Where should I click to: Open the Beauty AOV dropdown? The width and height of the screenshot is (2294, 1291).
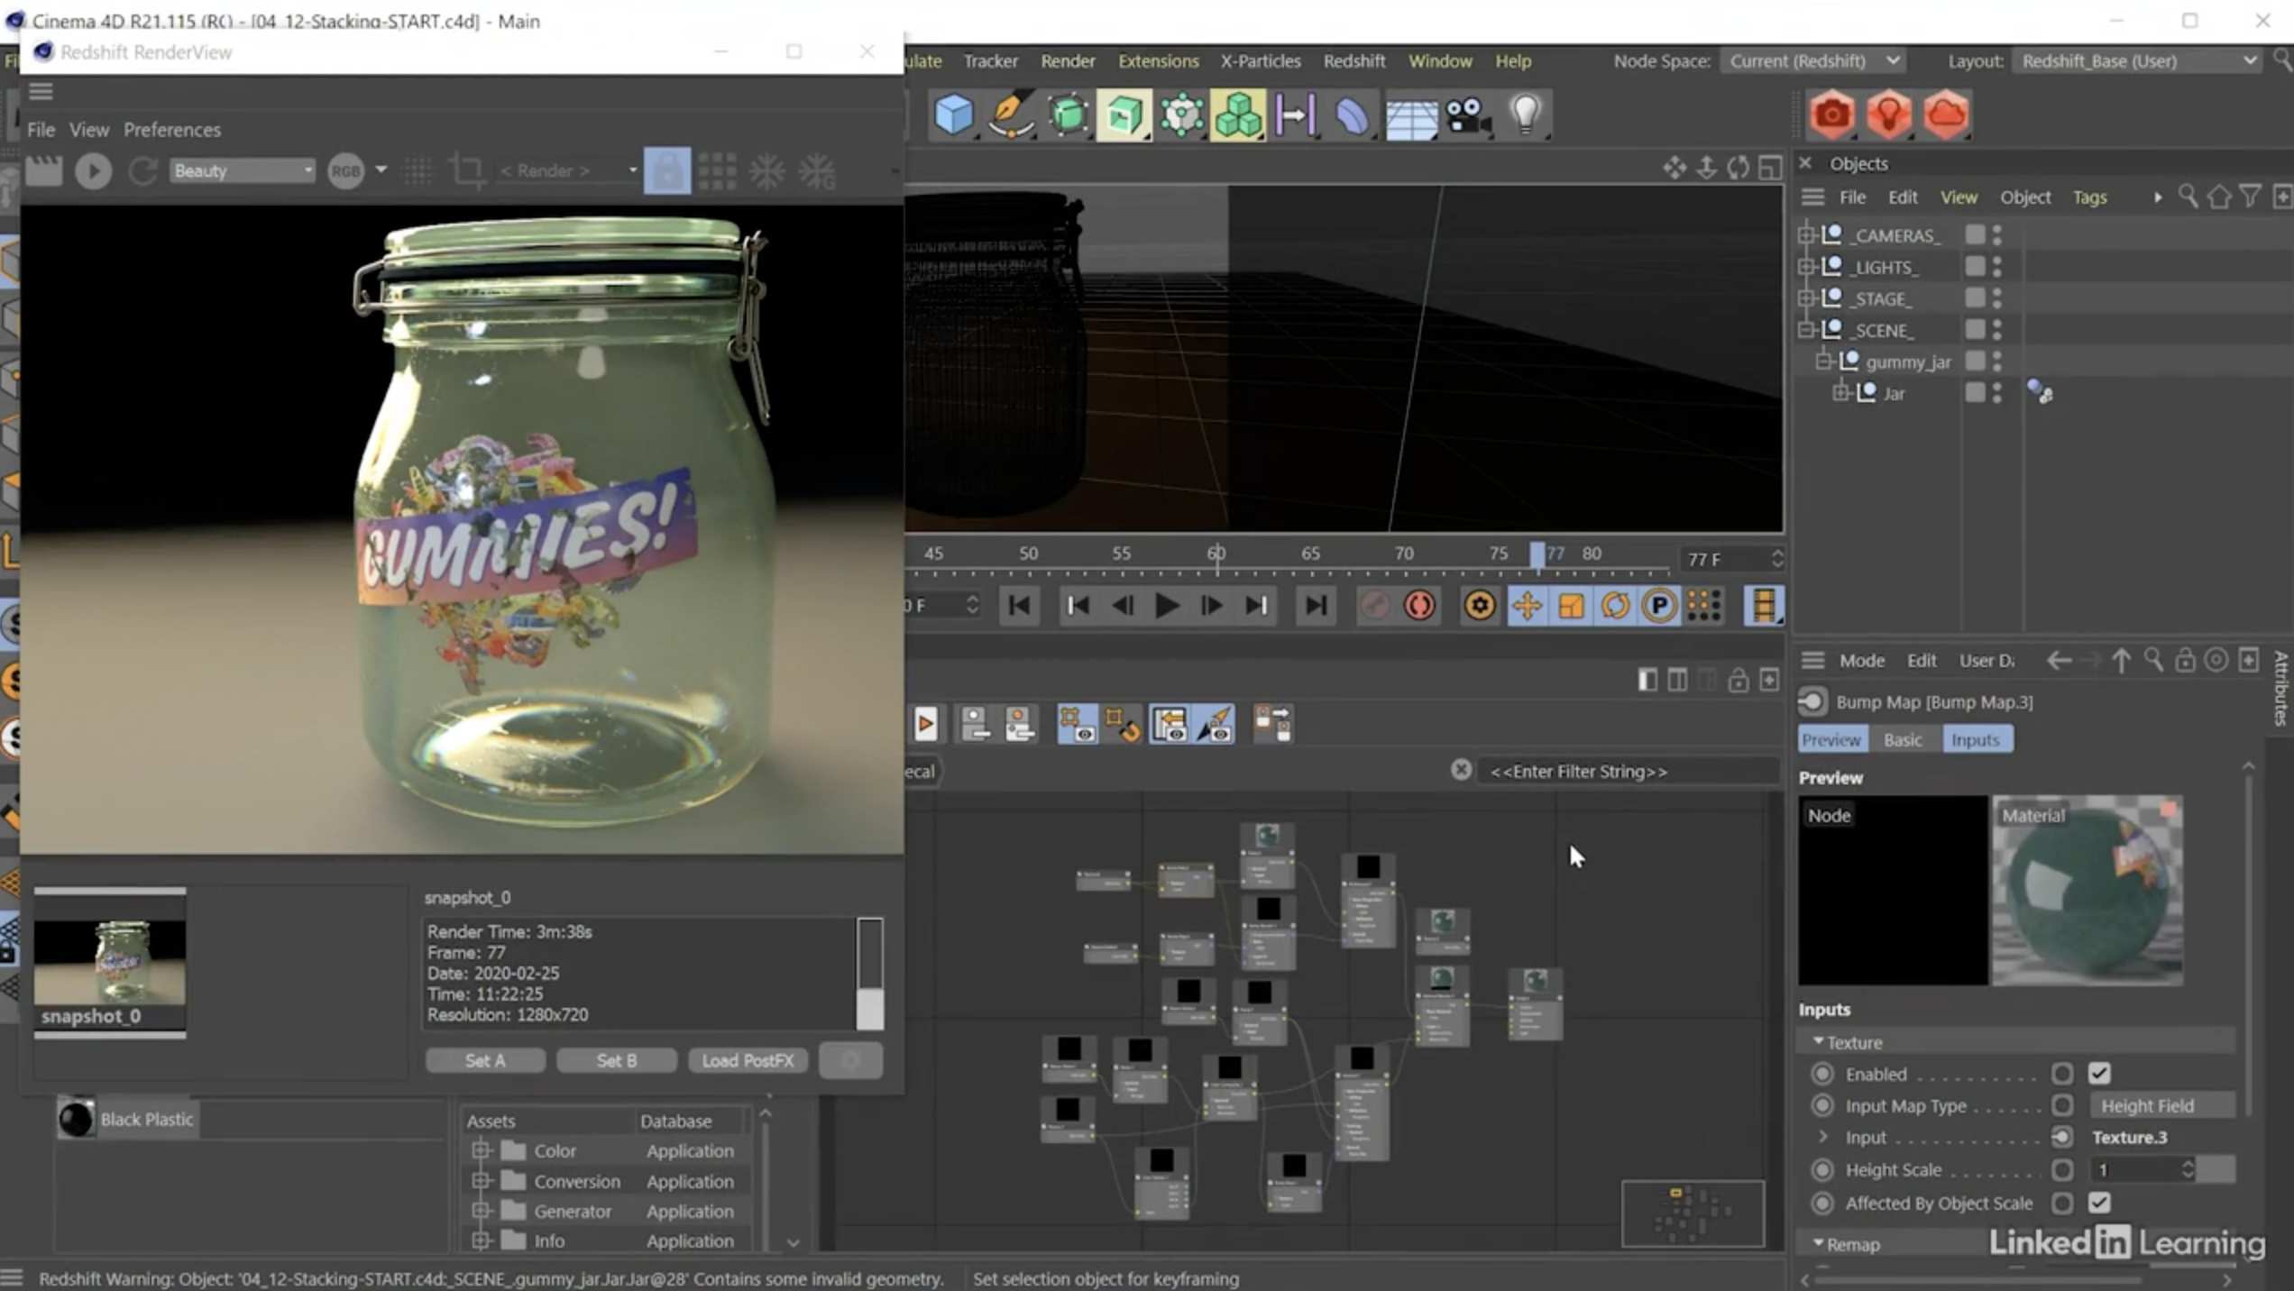(242, 170)
